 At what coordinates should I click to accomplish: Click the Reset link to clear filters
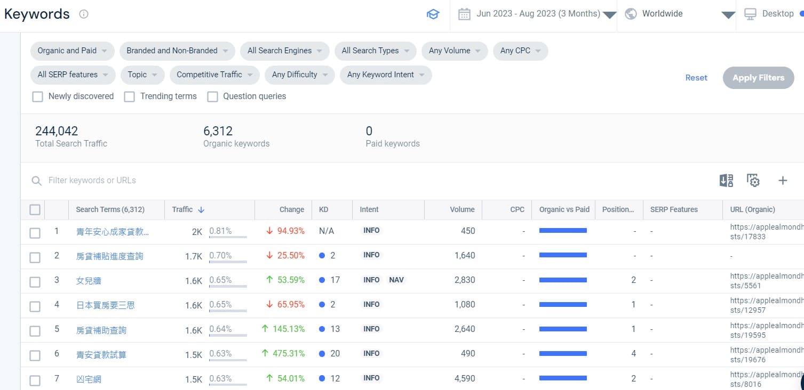coord(696,77)
